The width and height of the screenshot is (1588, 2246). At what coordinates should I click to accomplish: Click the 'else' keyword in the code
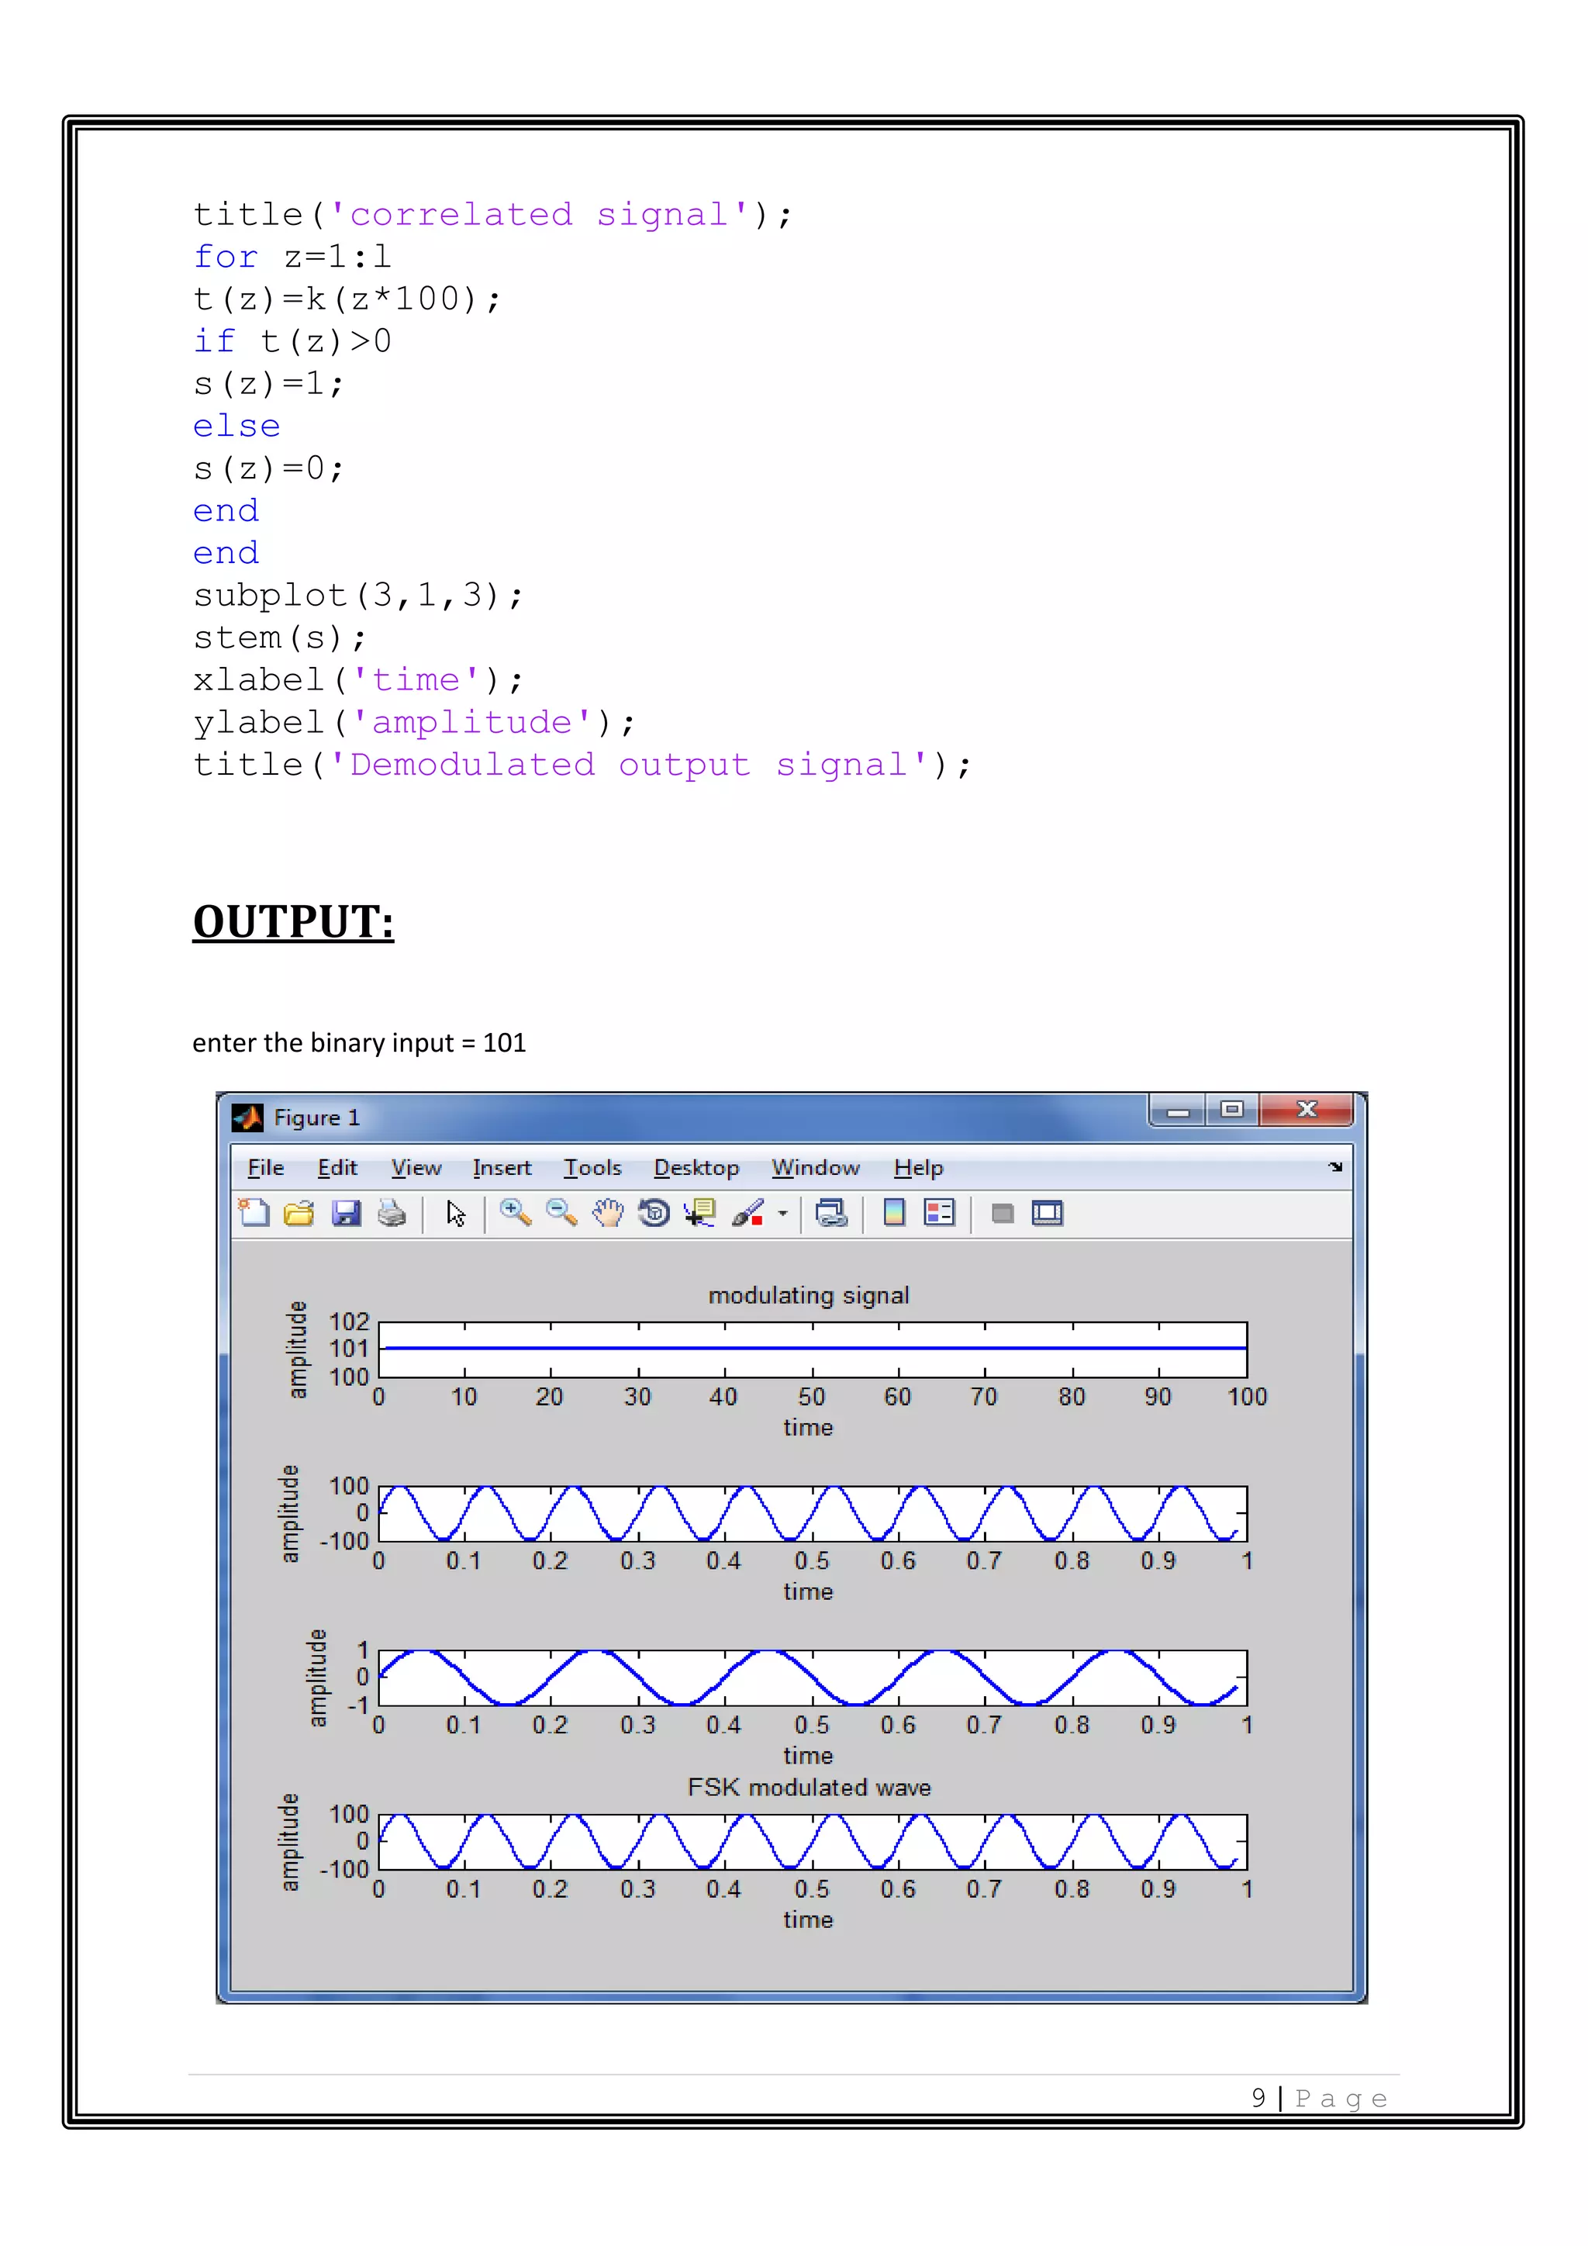[x=236, y=426]
